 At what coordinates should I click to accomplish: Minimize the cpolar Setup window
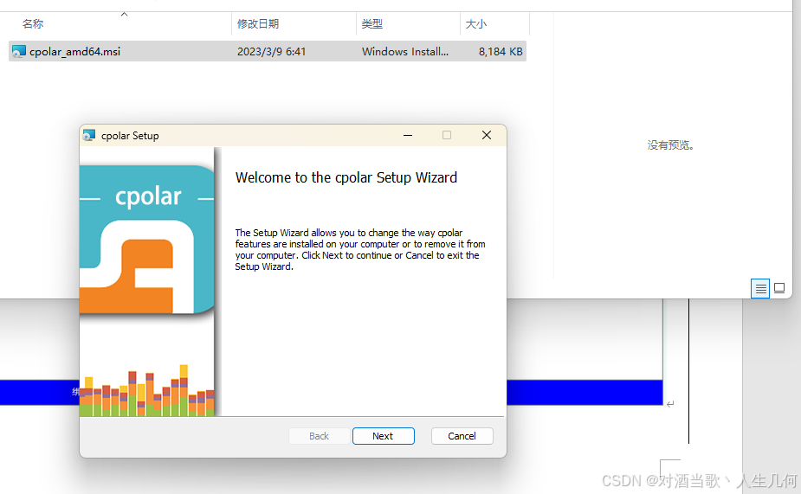(x=408, y=135)
